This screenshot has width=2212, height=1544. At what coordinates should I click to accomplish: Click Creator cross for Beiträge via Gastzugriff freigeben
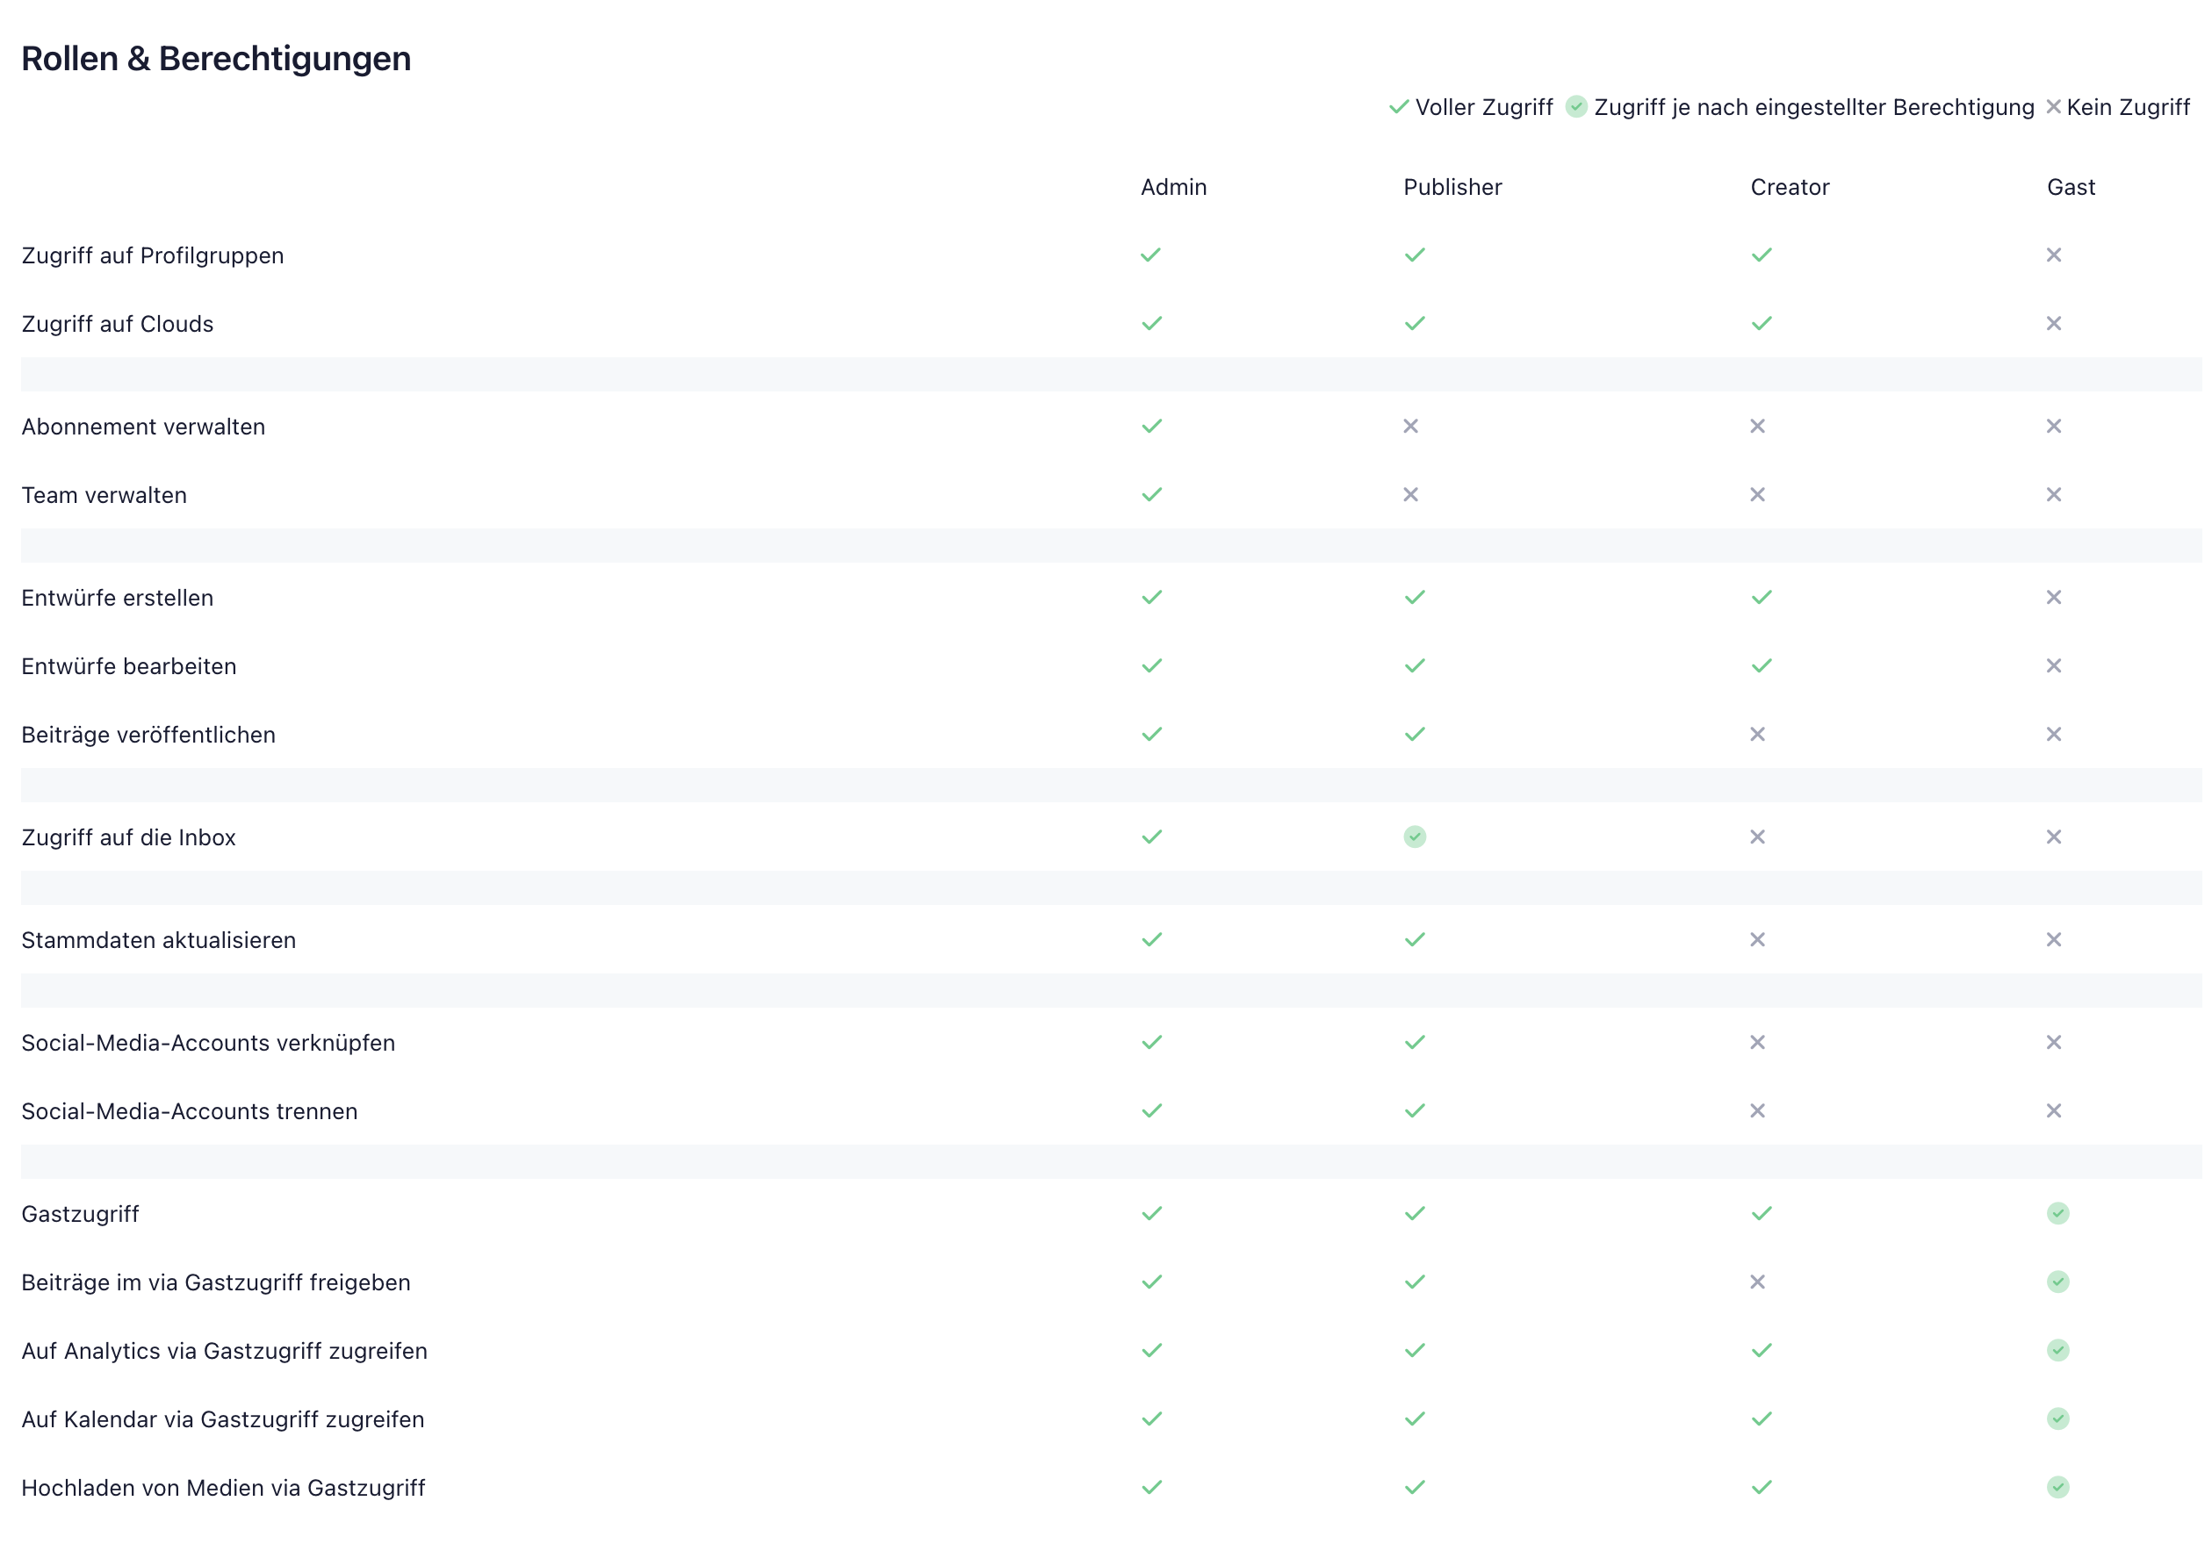[1757, 1283]
